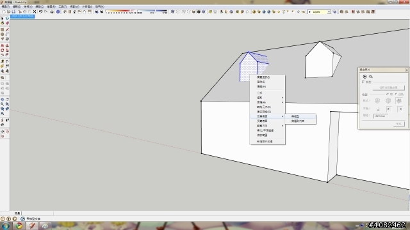
Task: Select the Zoom magnifier tool
Action: point(3,104)
